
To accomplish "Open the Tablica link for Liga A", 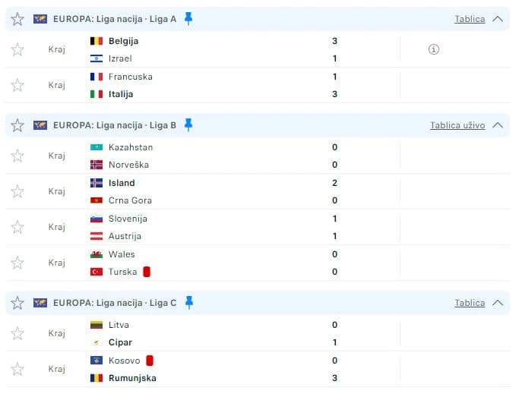I will 470,19.
